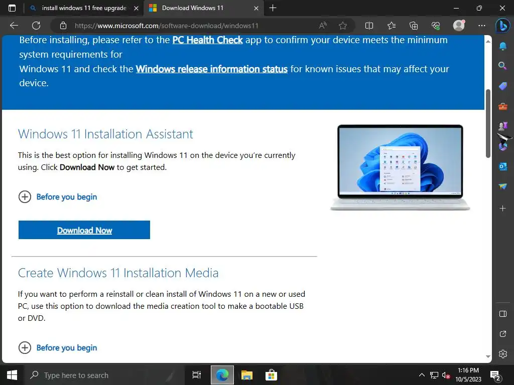This screenshot has width=514, height=385.
Task: Open the Tab actions menu icon
Action: pos(12,8)
